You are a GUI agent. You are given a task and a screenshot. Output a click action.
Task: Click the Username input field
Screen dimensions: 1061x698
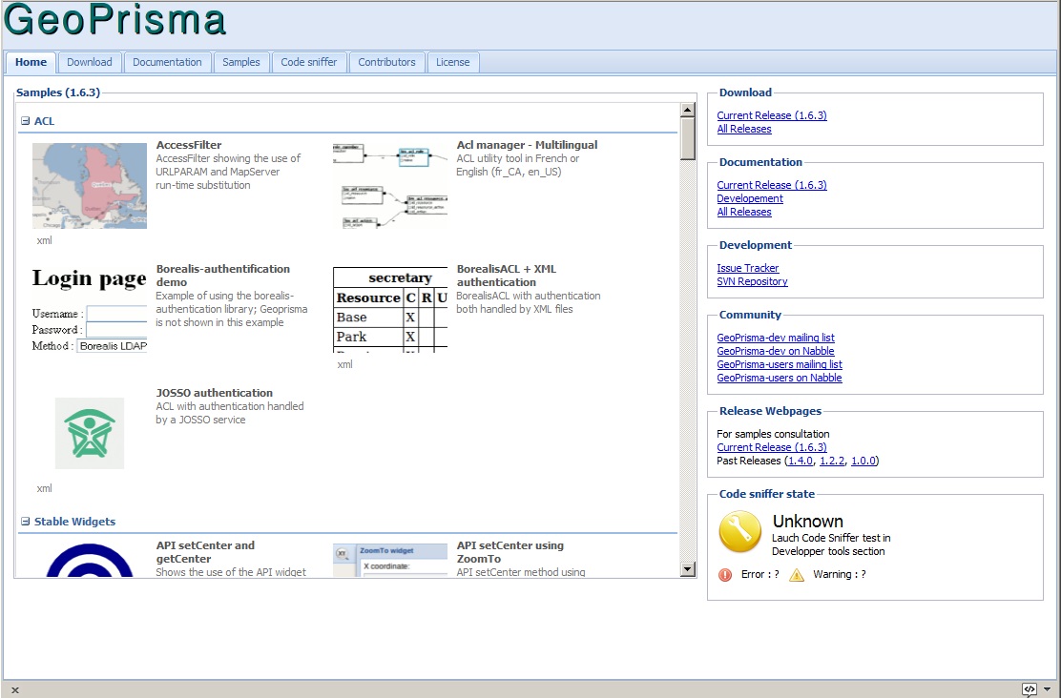click(116, 314)
